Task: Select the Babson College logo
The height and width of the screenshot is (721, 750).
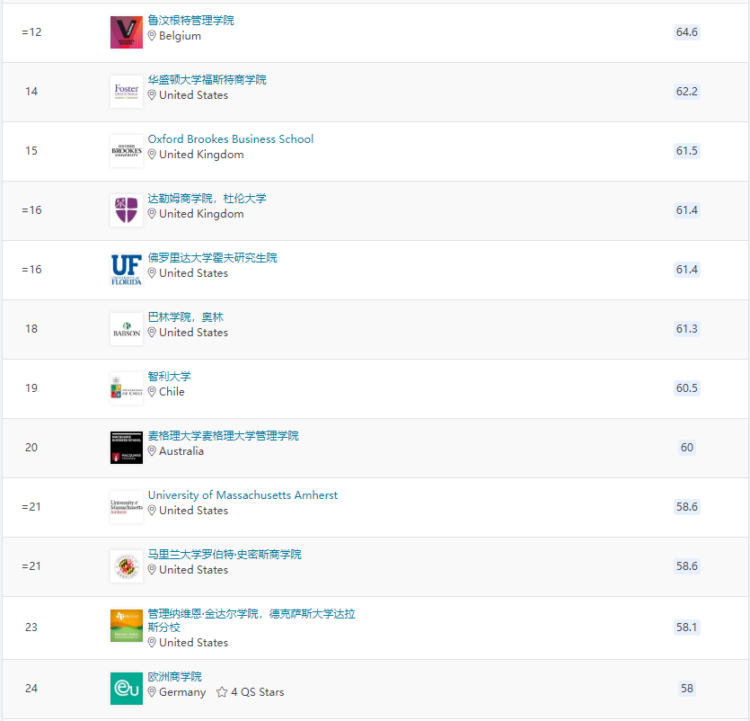Action: coord(127,329)
